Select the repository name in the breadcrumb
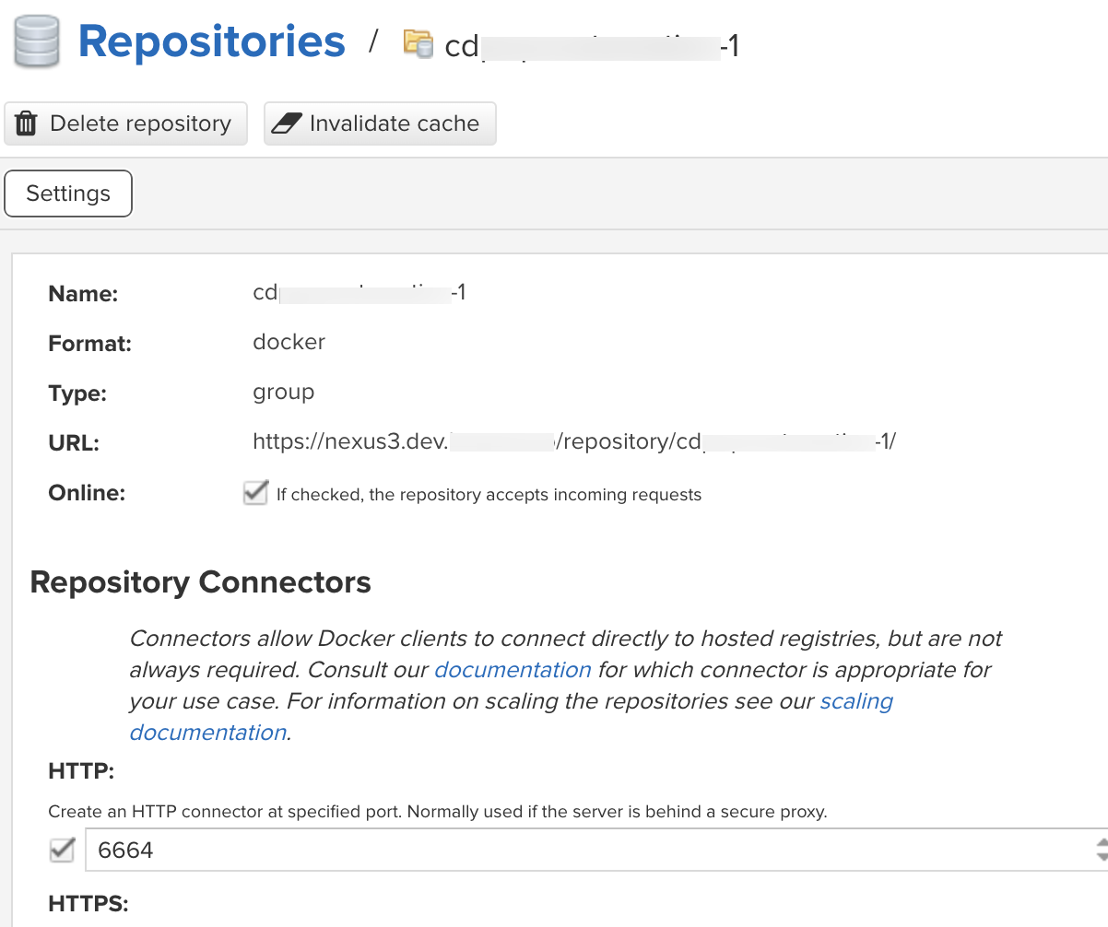The image size is (1108, 927). pos(590,46)
